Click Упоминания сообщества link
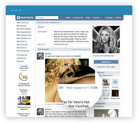The height and width of the screenshot is (123, 138). tap(103, 56)
